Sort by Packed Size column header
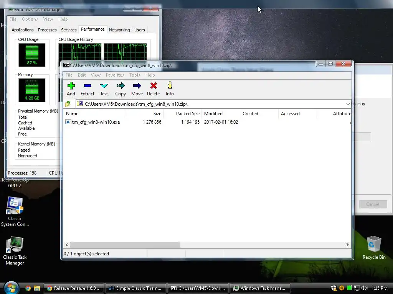Viewport: 393px width, 294px height. point(183,113)
